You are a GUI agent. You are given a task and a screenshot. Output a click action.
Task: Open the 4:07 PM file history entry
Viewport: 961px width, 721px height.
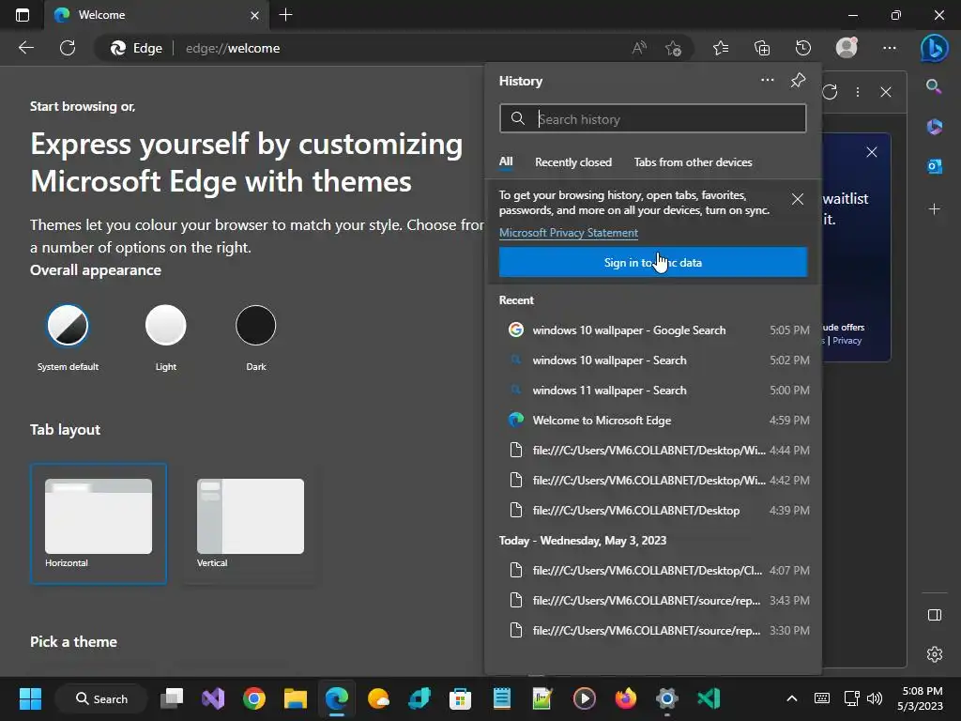[653, 571]
